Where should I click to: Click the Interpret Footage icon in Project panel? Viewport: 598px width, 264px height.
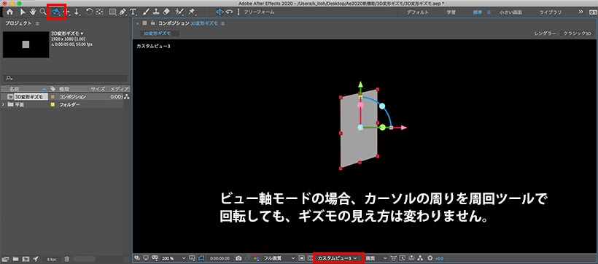tap(6, 259)
